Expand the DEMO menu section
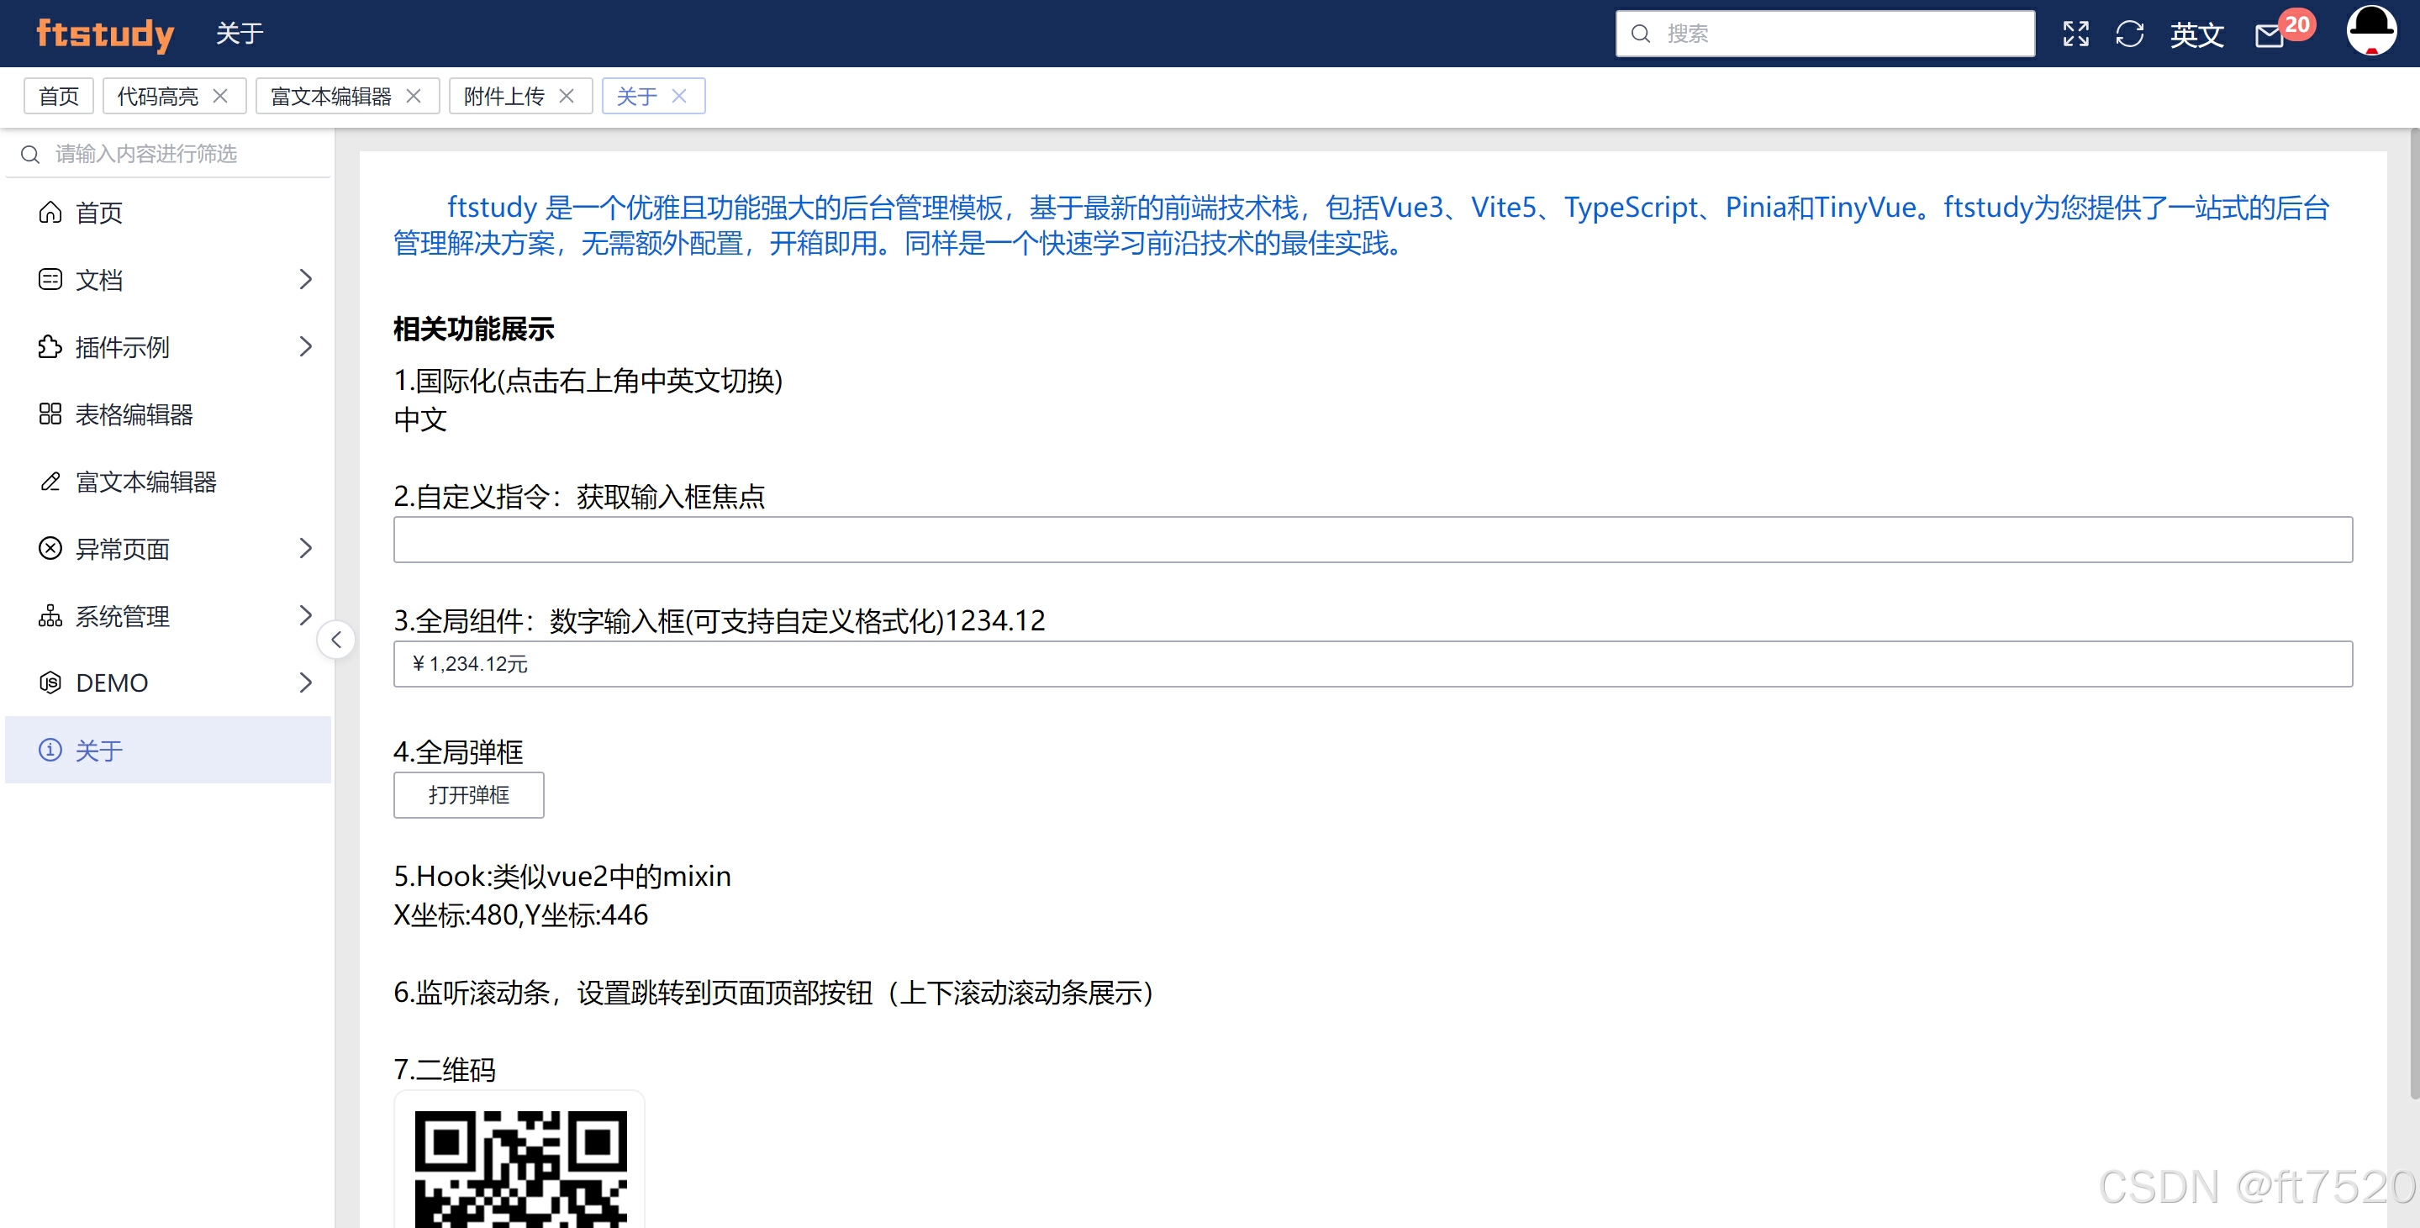This screenshot has height=1228, width=2420. coord(305,683)
